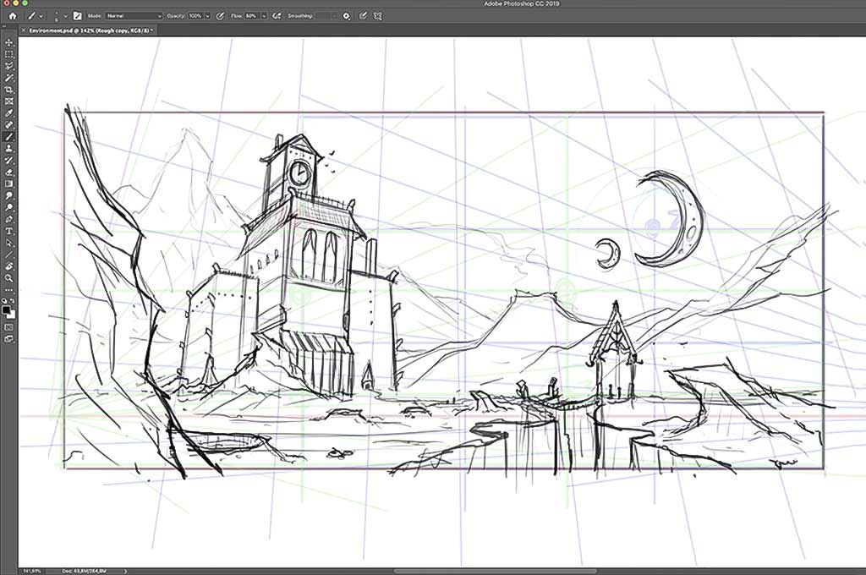The image size is (866, 575).
Task: Select the Rectangular Marquee tool
Action: pyautogui.click(x=8, y=54)
